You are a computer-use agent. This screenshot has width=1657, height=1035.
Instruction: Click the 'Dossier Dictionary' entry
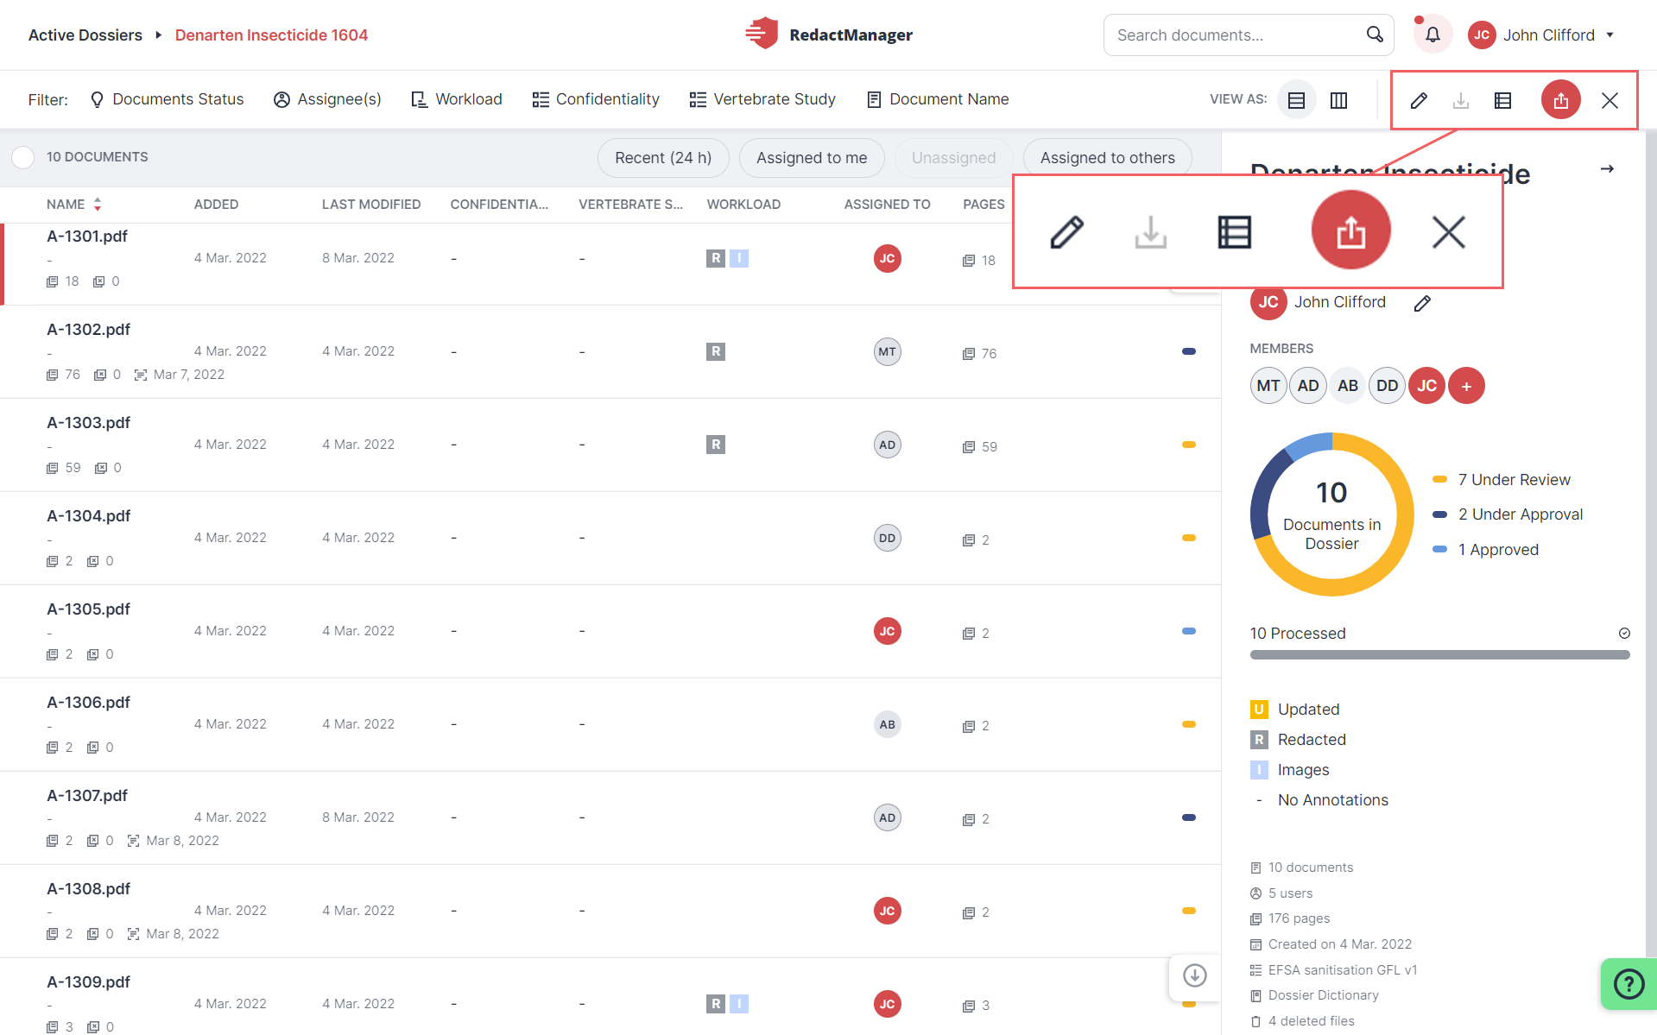coord(1314,995)
